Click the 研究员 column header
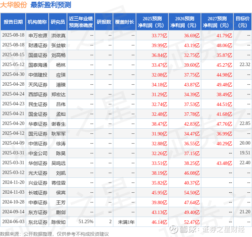 [x=58, y=22]
